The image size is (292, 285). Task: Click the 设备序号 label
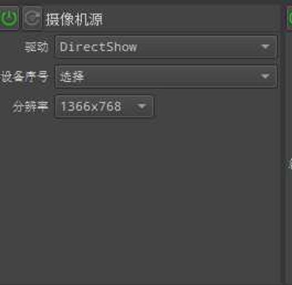coord(24,77)
